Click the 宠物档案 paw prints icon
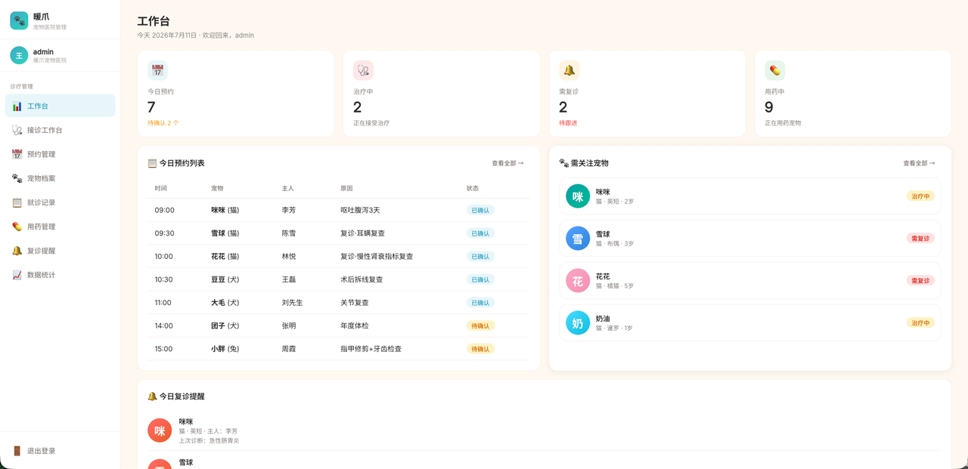 coord(17,178)
